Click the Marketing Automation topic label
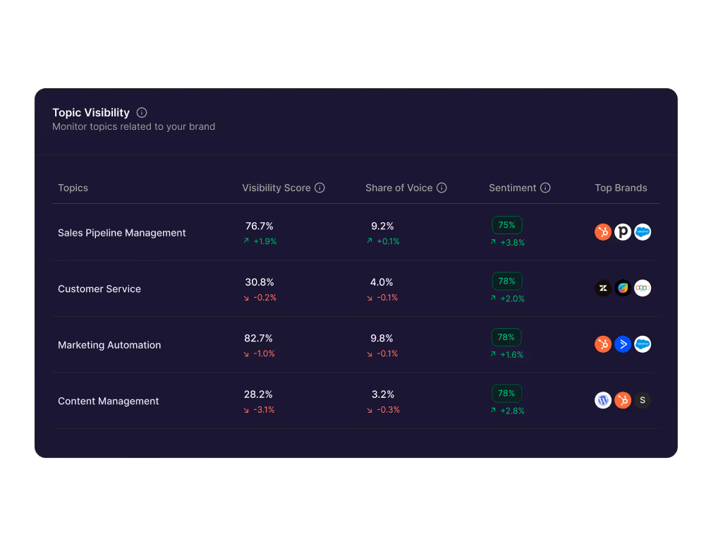 point(109,345)
